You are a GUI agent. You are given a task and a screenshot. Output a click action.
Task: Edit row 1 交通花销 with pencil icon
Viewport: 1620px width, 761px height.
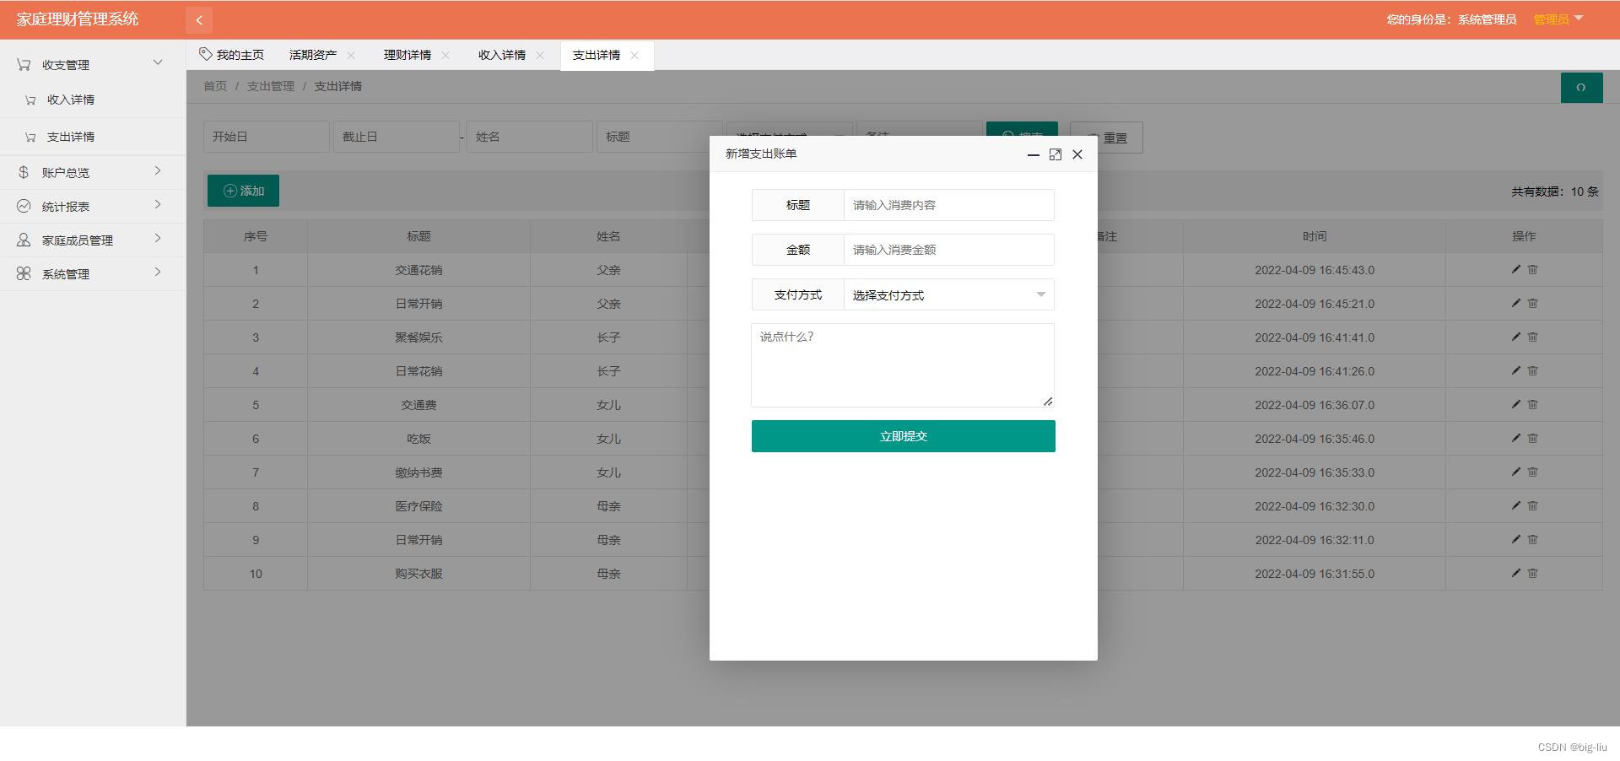1515,269
